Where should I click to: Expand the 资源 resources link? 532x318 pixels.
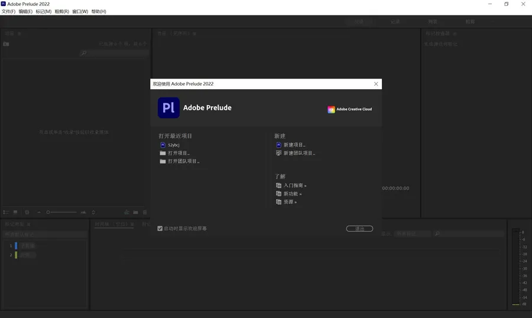(x=290, y=202)
